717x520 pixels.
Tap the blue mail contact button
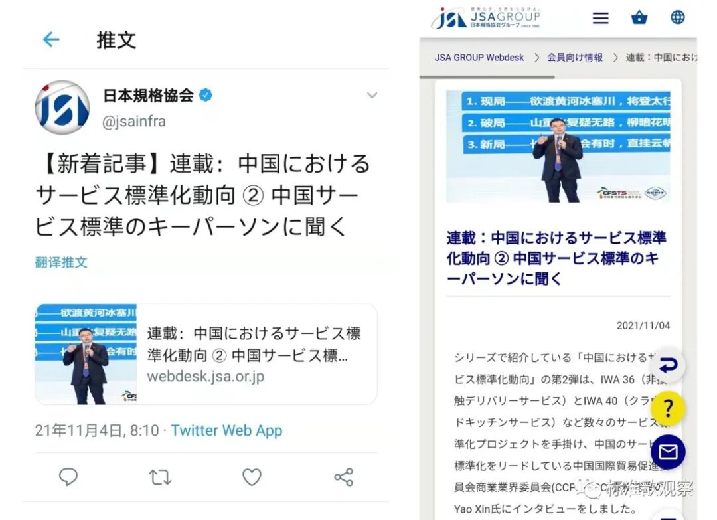tap(668, 452)
